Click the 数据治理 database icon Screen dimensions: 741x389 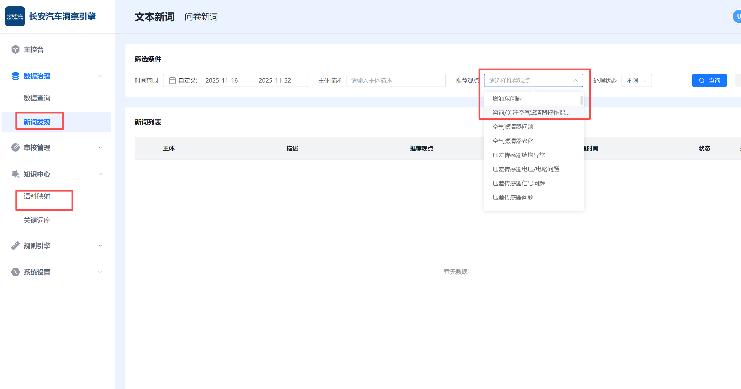[x=15, y=76]
